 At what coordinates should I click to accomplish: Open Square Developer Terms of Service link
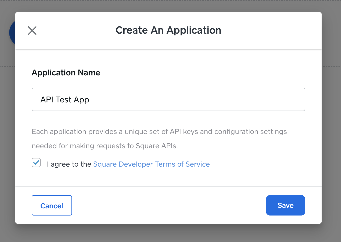[151, 164]
